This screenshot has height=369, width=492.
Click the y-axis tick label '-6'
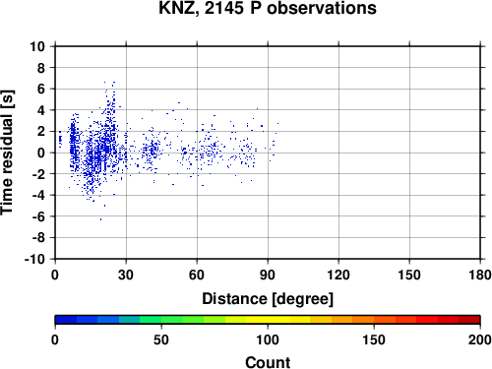coord(38,216)
